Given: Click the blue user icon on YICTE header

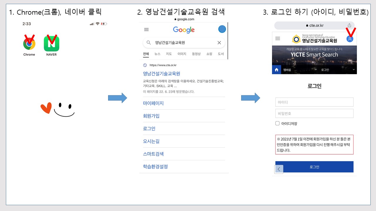Looking at the screenshot, I should pyautogui.click(x=350, y=39).
